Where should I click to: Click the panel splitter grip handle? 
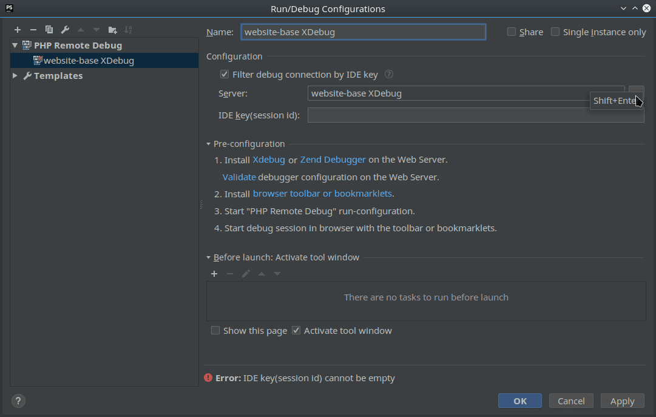coord(201,205)
